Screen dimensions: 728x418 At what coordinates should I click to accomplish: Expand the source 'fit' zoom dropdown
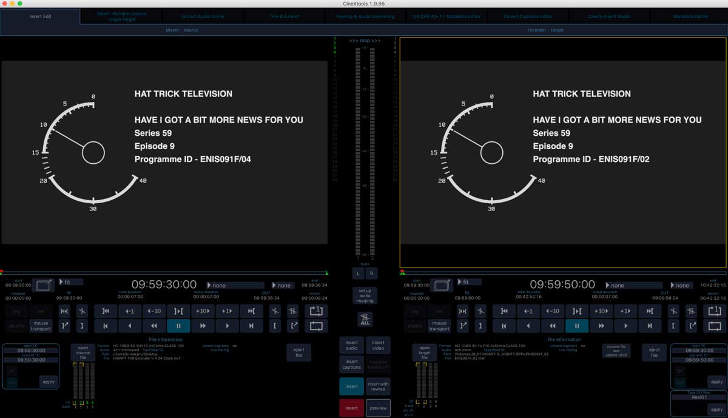(71, 282)
